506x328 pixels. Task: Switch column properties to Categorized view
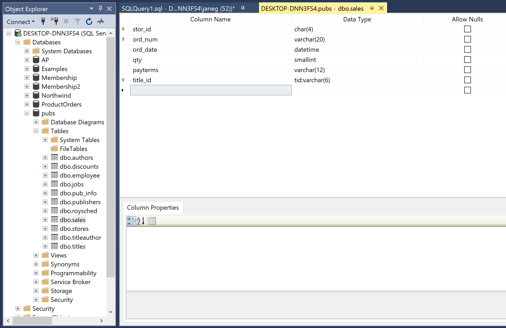point(131,221)
